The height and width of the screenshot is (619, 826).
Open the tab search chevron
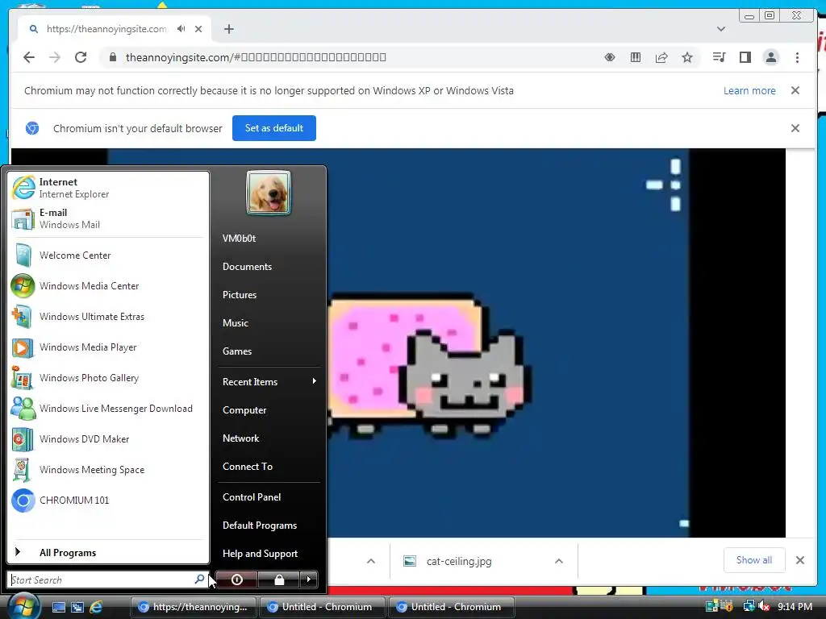[721, 29]
